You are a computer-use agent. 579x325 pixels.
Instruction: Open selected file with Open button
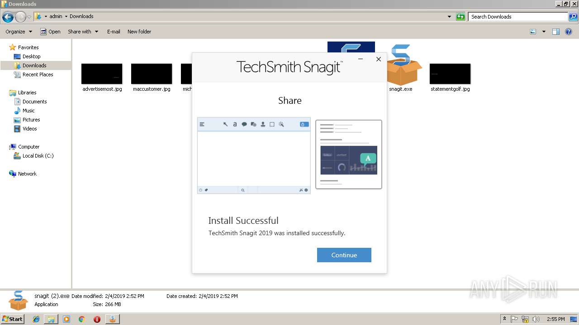(50, 32)
